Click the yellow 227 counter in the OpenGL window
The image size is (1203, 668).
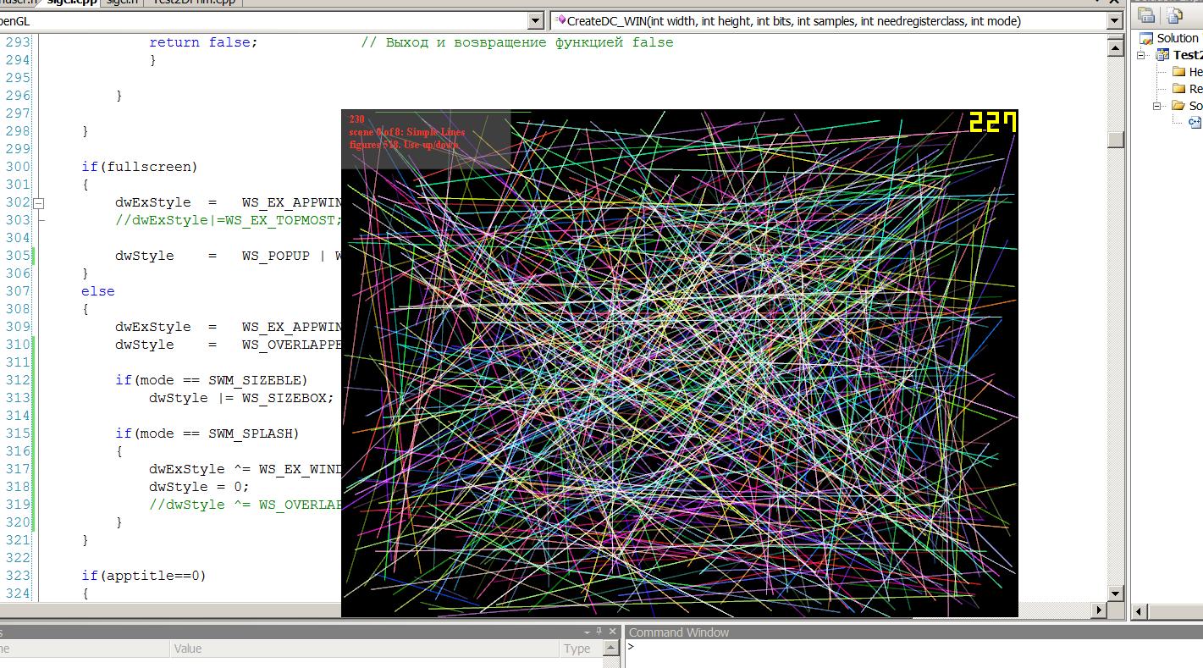click(x=991, y=123)
